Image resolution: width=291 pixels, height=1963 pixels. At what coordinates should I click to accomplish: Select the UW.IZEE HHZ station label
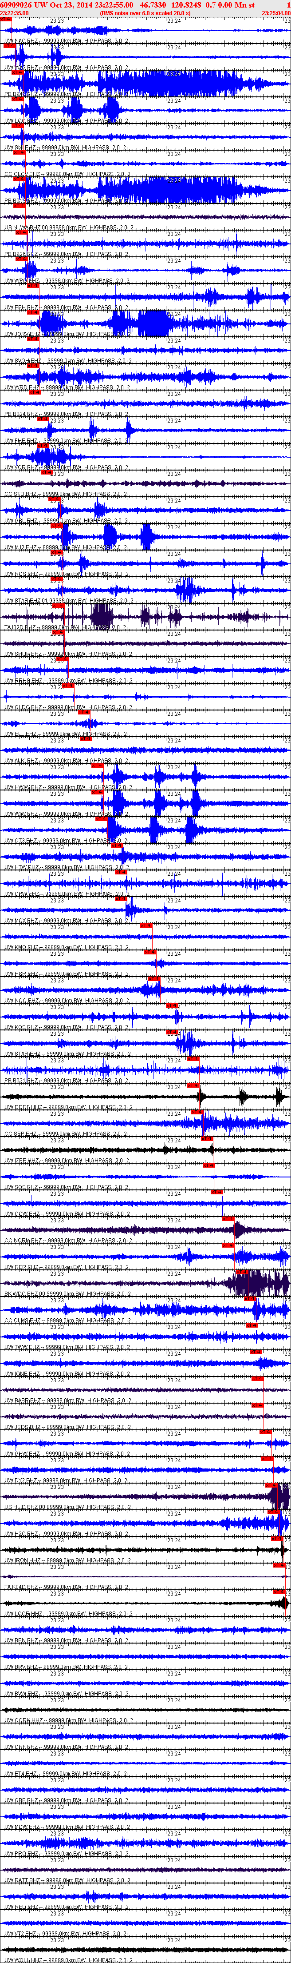[66, 1161]
